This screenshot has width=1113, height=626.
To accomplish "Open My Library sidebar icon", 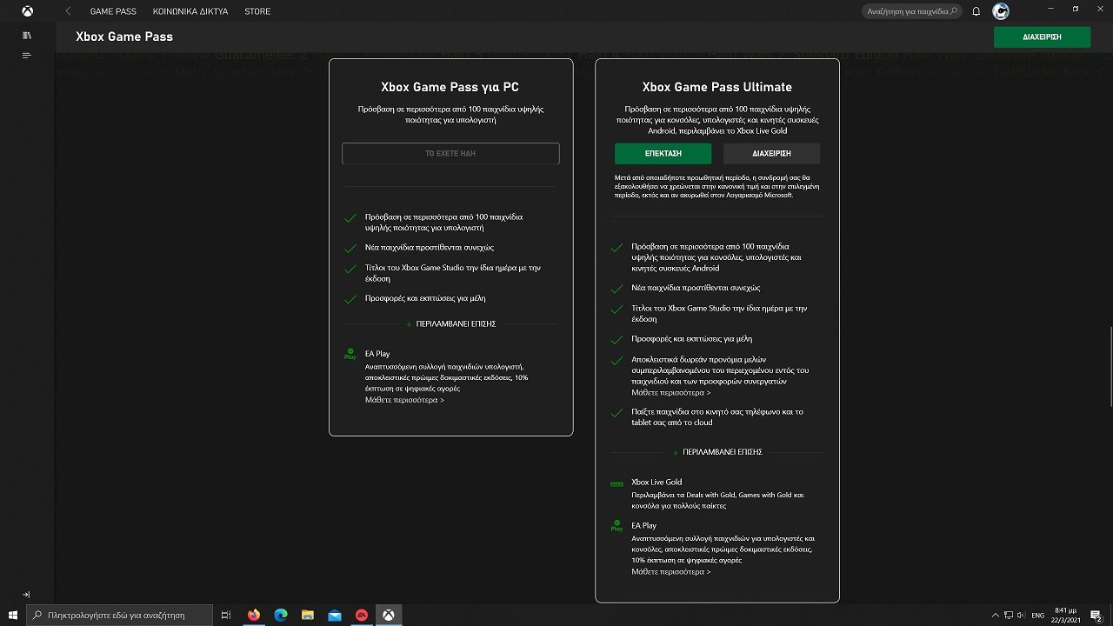I will 27,36.
